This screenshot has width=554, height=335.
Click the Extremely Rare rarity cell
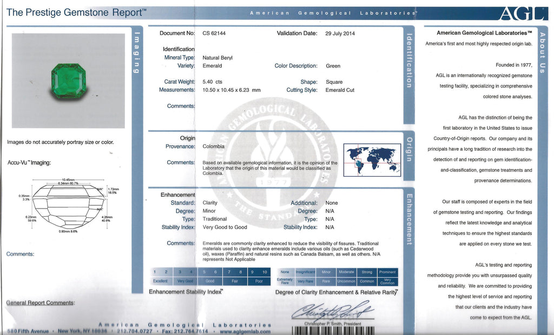[x=285, y=281]
